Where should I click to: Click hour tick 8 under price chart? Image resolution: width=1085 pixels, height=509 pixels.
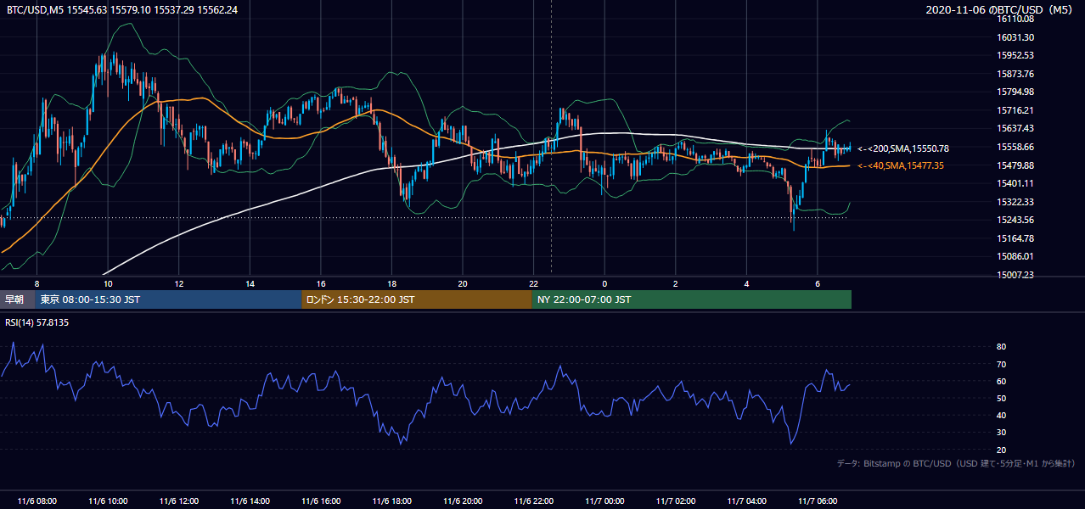tap(37, 283)
